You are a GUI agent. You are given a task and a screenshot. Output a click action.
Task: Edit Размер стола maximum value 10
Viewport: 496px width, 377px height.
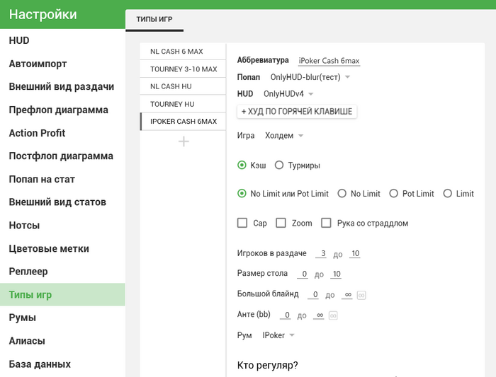336,274
